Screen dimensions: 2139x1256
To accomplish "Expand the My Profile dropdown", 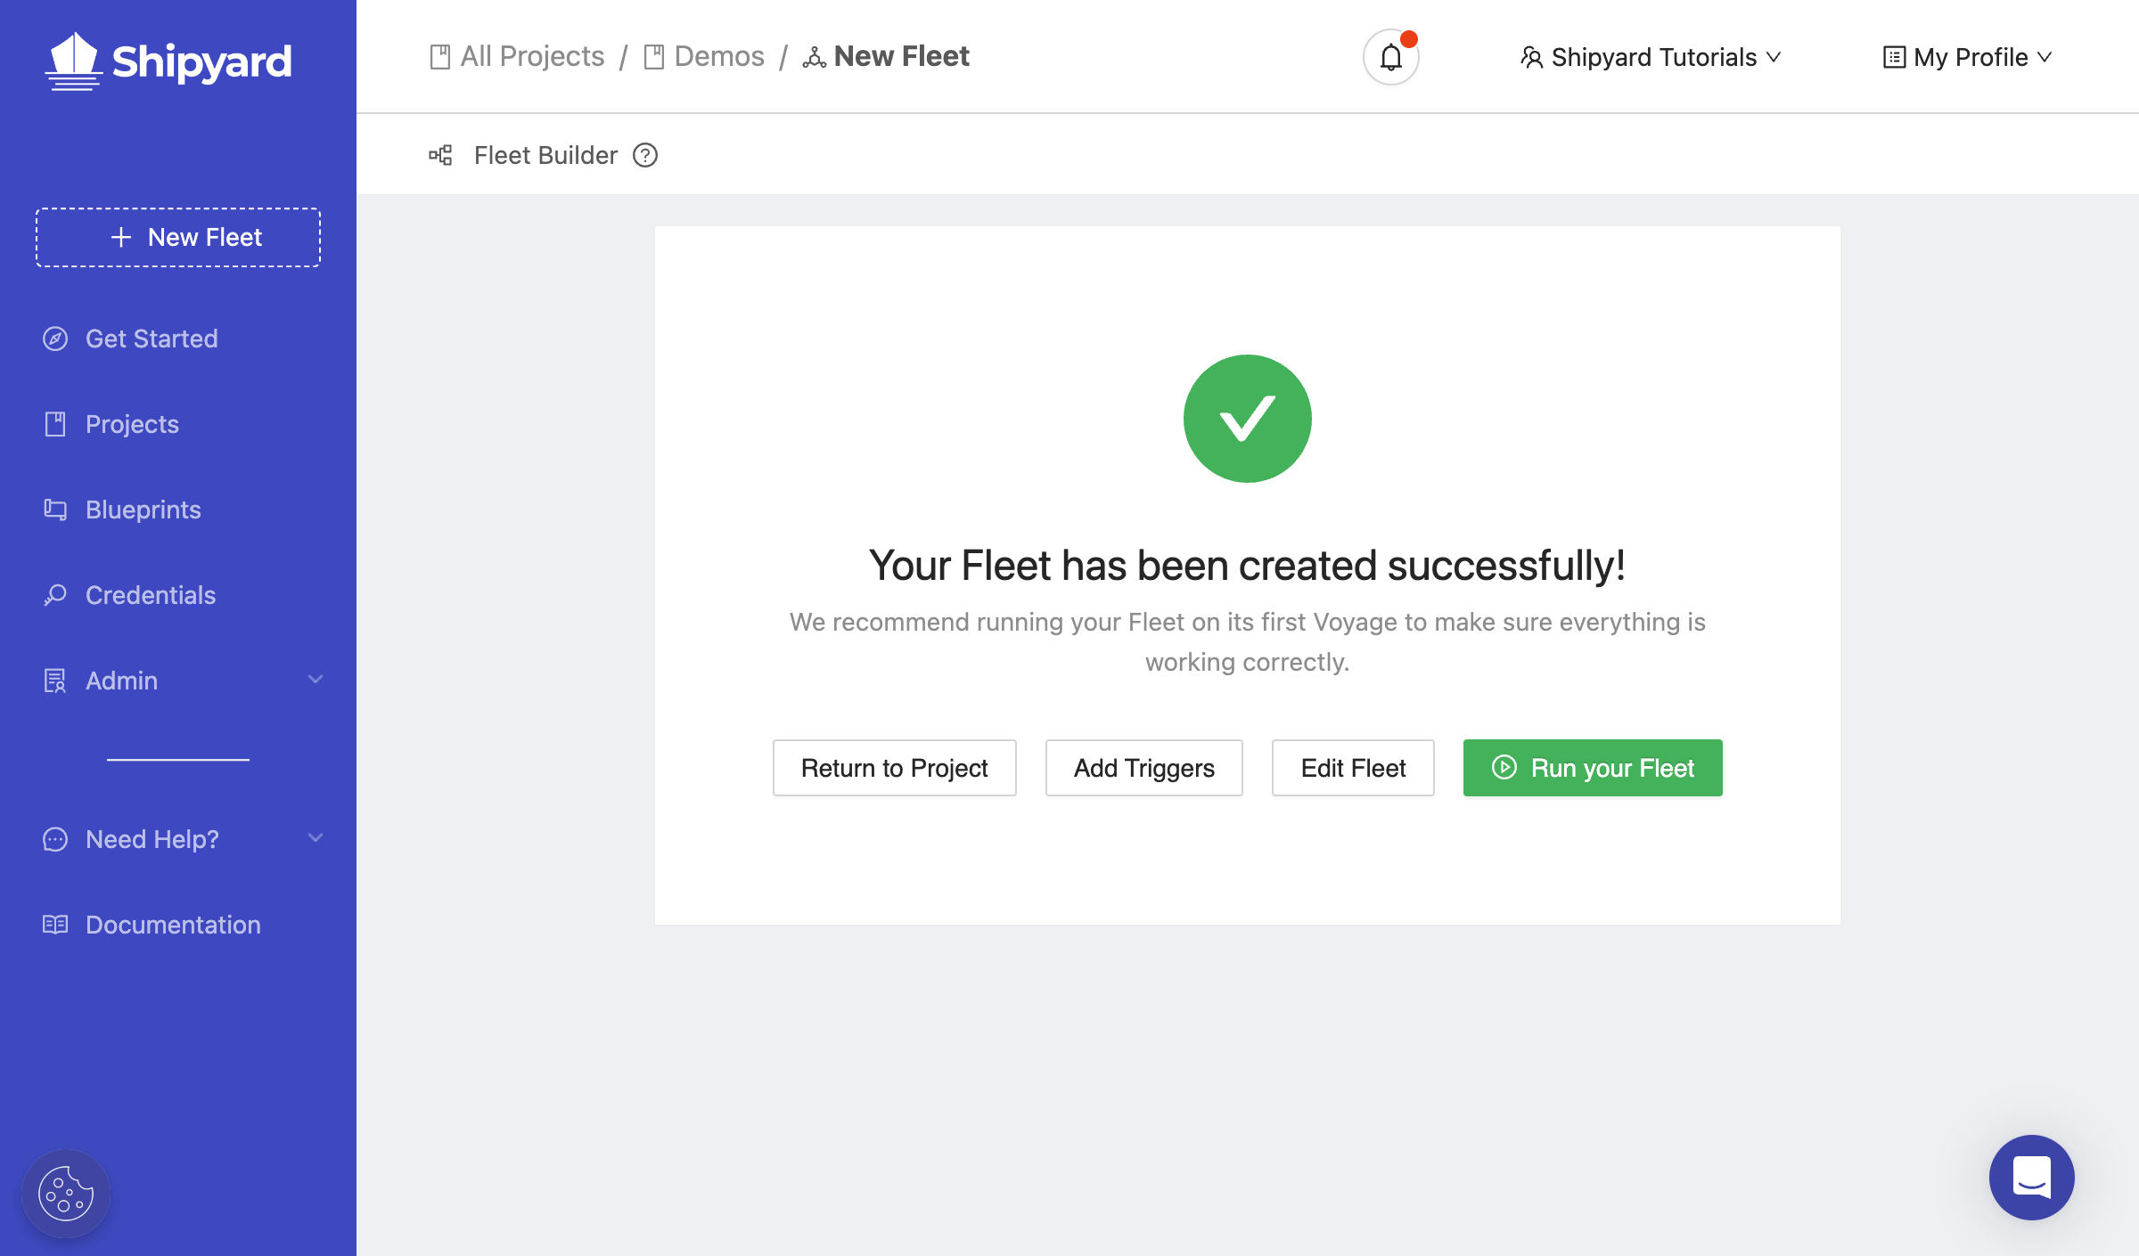I will click(x=1967, y=55).
